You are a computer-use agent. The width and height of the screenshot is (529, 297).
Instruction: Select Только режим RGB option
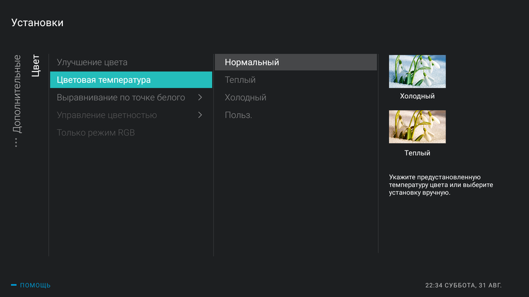point(95,132)
